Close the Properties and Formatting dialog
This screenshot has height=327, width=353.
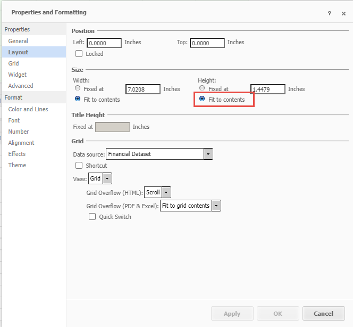pos(343,13)
